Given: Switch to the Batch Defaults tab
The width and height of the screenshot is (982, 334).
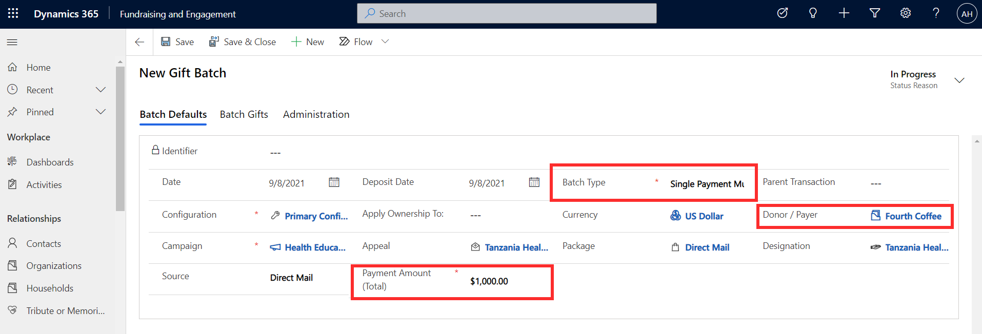Looking at the screenshot, I should coord(173,115).
